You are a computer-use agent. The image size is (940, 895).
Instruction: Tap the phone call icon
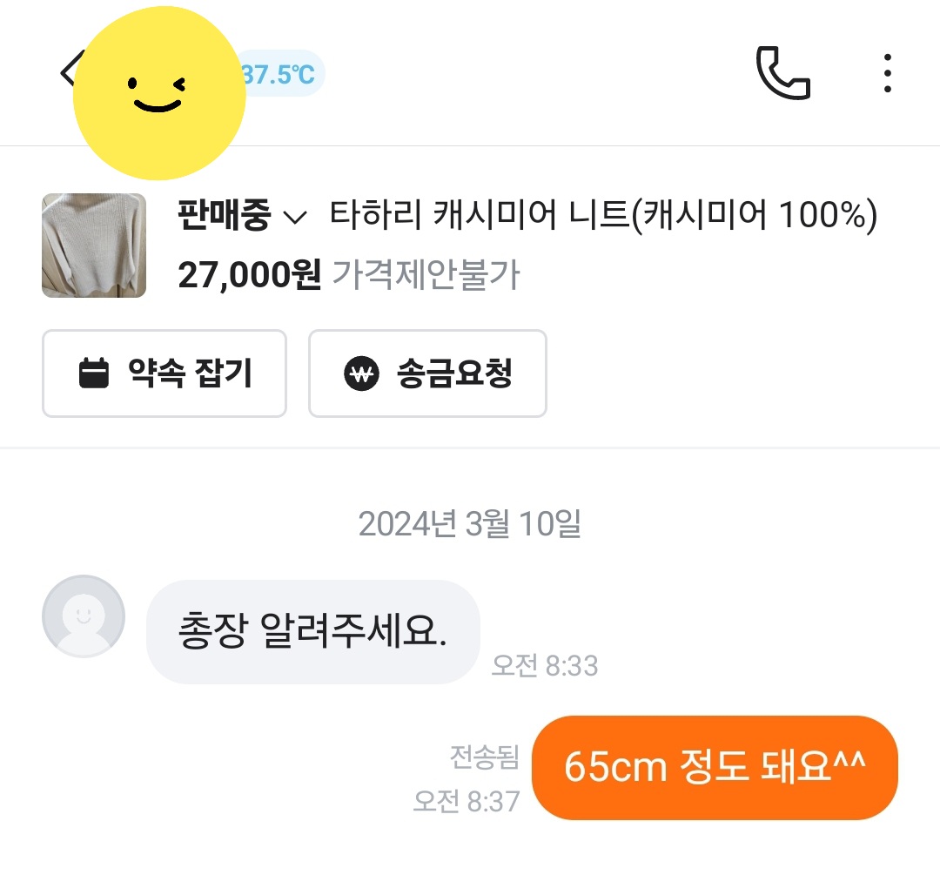[x=782, y=74]
